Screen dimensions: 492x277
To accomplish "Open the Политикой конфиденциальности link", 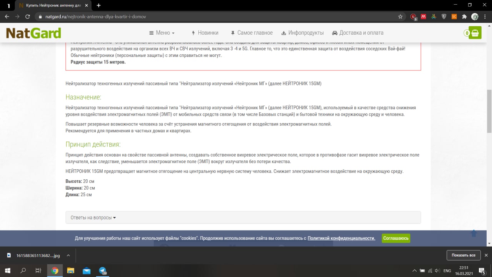I will 341,238.
